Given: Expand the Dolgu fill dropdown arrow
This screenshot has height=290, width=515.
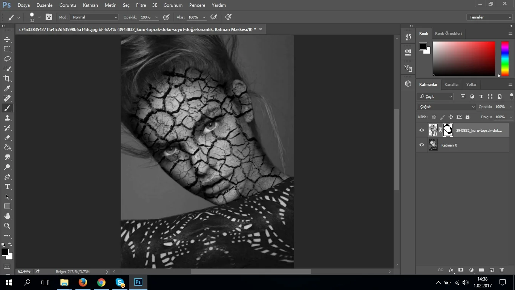Looking at the screenshot, I should tap(511, 117).
